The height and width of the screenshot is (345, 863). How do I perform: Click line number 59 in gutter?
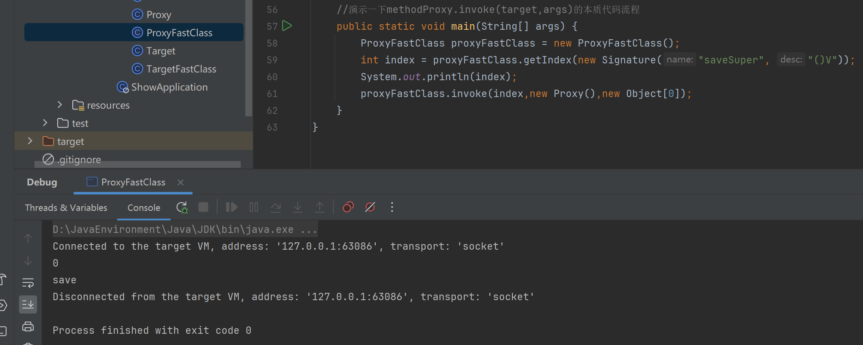click(272, 60)
